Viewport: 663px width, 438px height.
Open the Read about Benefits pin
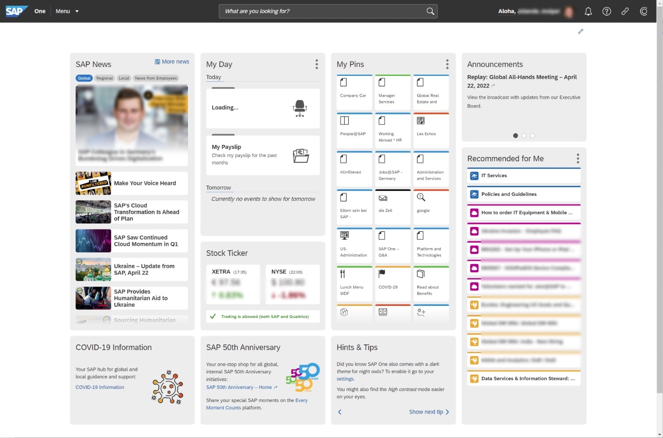pos(431,284)
